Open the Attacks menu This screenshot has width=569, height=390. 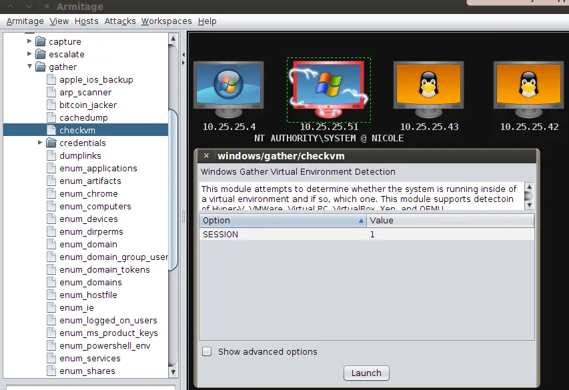click(x=119, y=21)
